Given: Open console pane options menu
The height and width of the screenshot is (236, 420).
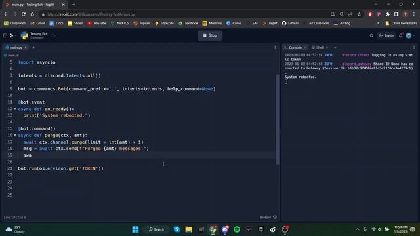Looking at the screenshot, I should (x=414, y=47).
